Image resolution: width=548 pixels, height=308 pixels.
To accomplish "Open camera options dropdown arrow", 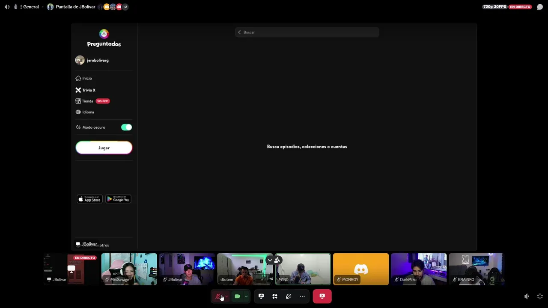I will pos(246,296).
